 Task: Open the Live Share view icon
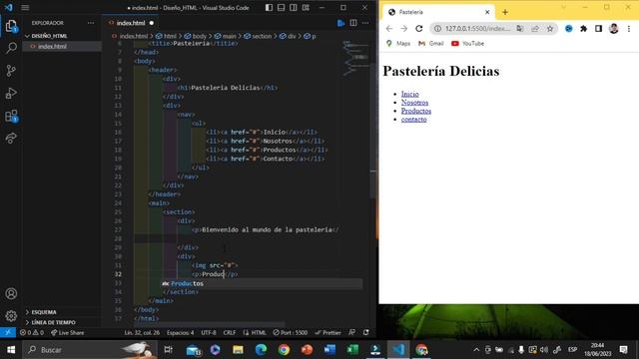click(x=11, y=139)
